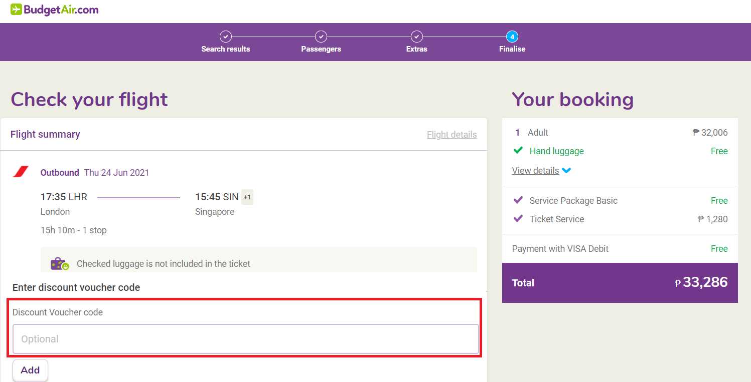
Task: Click the Hand luggage green checkmark
Action: 518,151
